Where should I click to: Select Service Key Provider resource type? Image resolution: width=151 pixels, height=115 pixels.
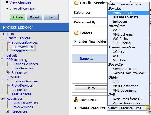click(128, 73)
